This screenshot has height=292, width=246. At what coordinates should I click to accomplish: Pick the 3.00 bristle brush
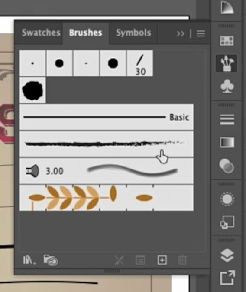pos(107,171)
